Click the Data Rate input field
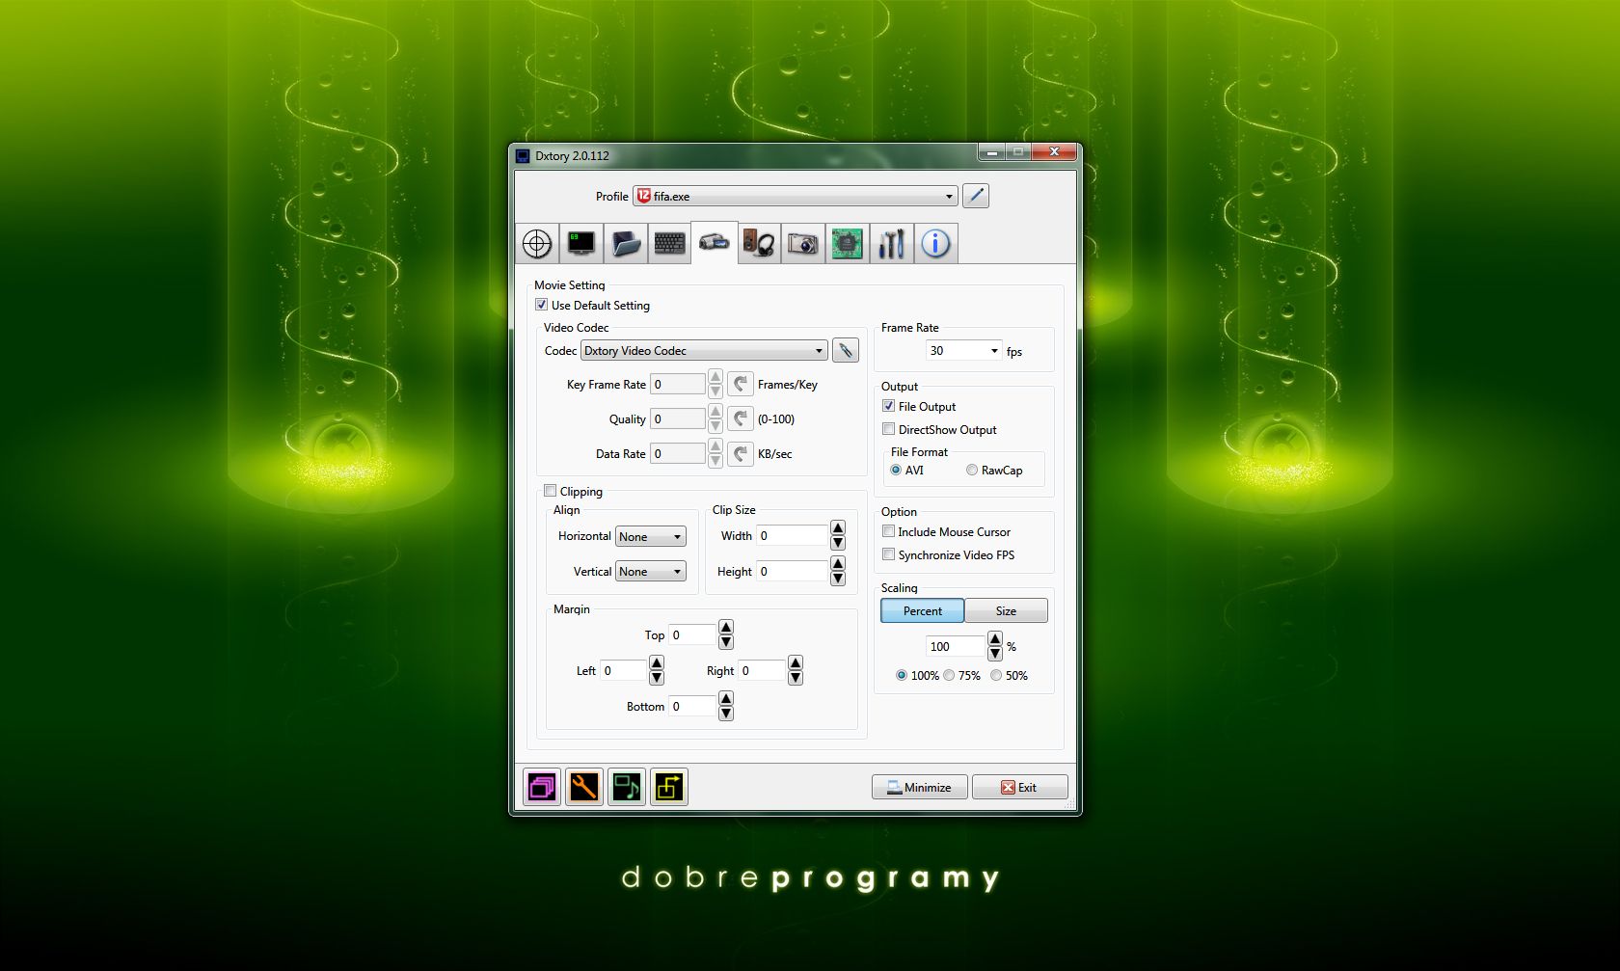Image resolution: width=1620 pixels, height=971 pixels. (x=678, y=453)
